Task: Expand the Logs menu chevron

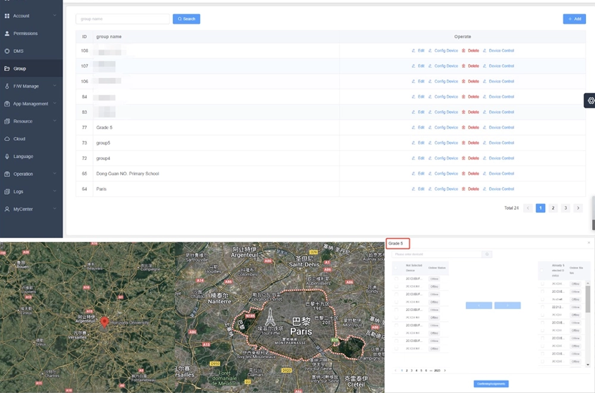Action: (x=55, y=191)
